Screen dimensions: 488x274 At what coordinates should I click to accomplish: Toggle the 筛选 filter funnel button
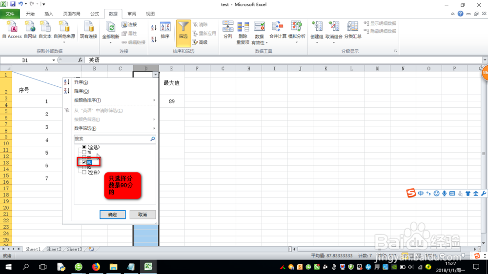[x=183, y=33]
